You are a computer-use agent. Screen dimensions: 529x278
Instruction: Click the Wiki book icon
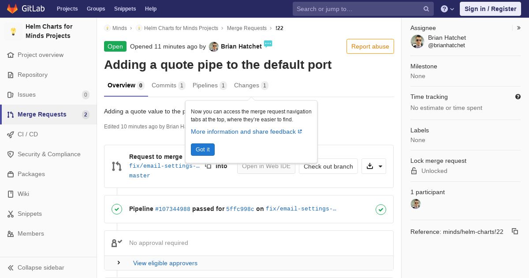11,194
